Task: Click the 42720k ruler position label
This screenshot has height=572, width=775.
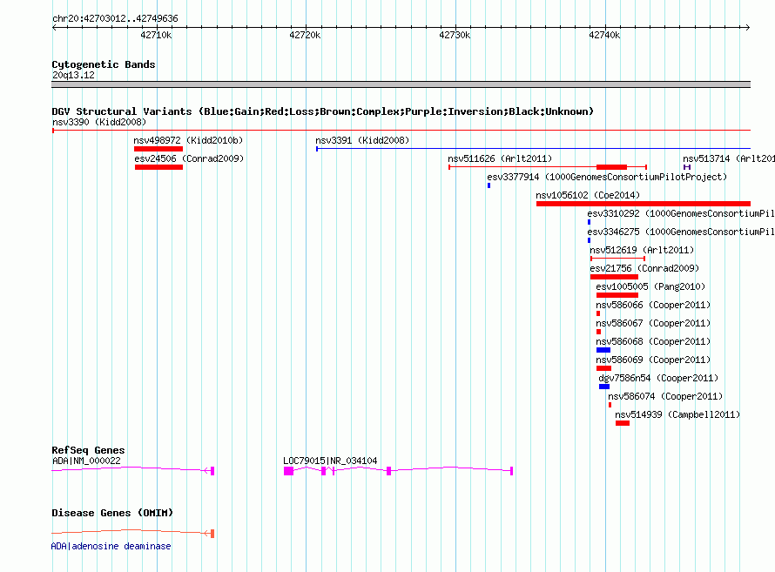Action: pos(305,35)
